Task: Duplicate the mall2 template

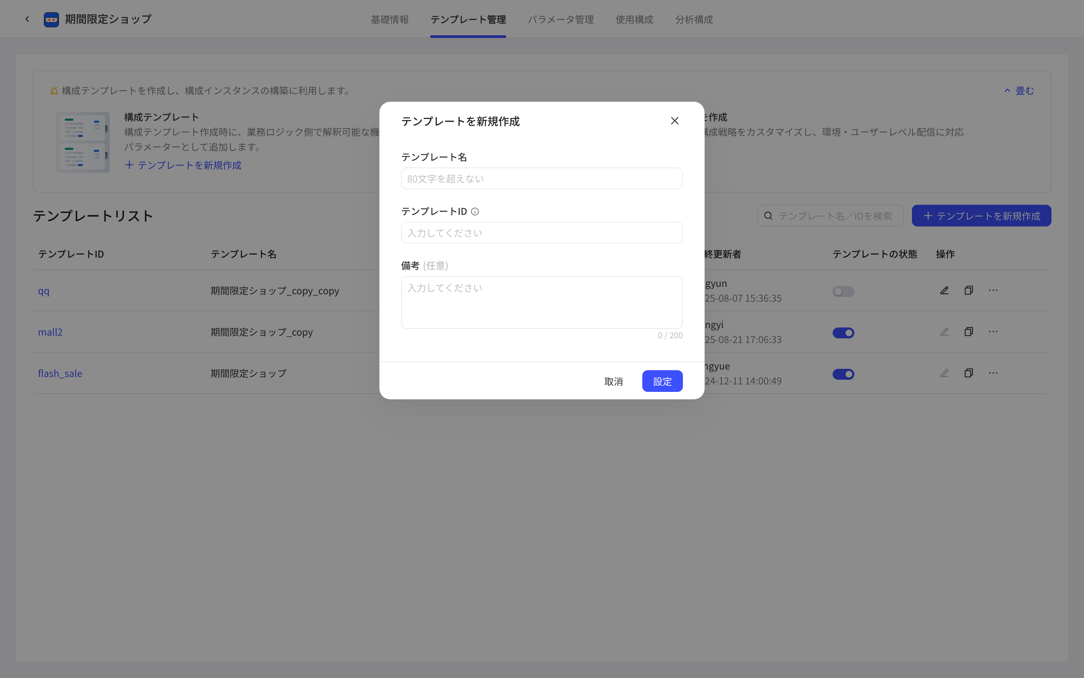Action: tap(968, 332)
